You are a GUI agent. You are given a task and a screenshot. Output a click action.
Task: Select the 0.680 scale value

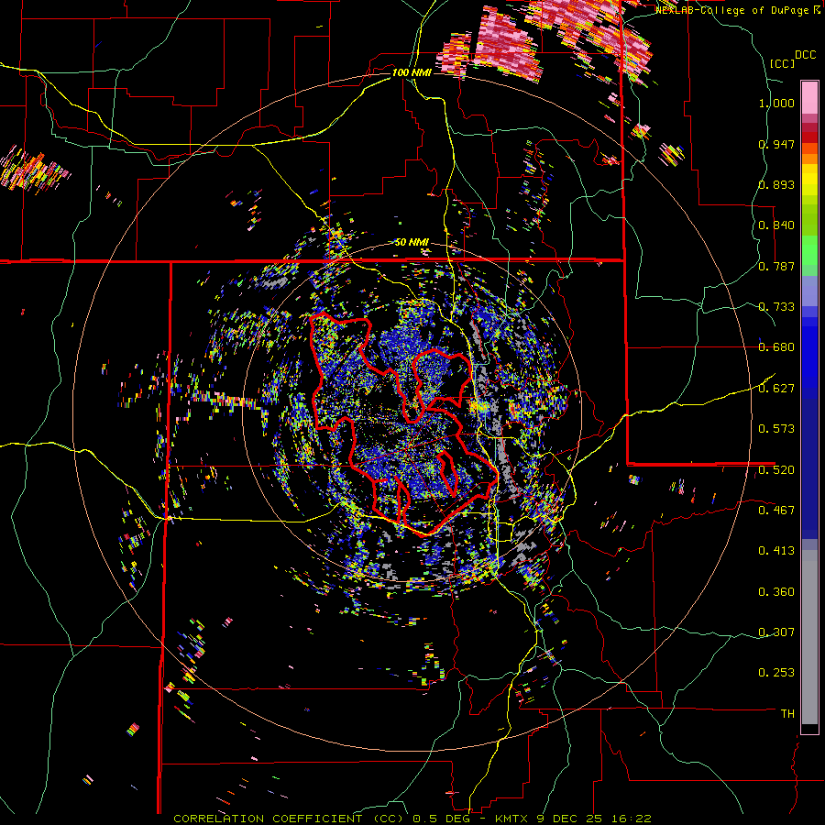pos(776,347)
